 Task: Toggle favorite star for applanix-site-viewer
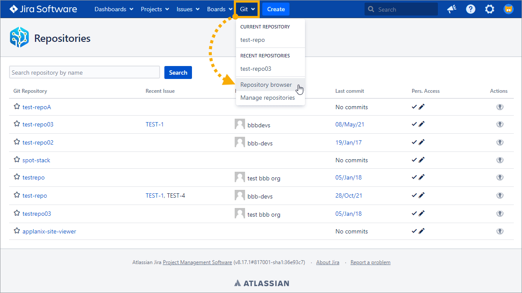tap(17, 231)
